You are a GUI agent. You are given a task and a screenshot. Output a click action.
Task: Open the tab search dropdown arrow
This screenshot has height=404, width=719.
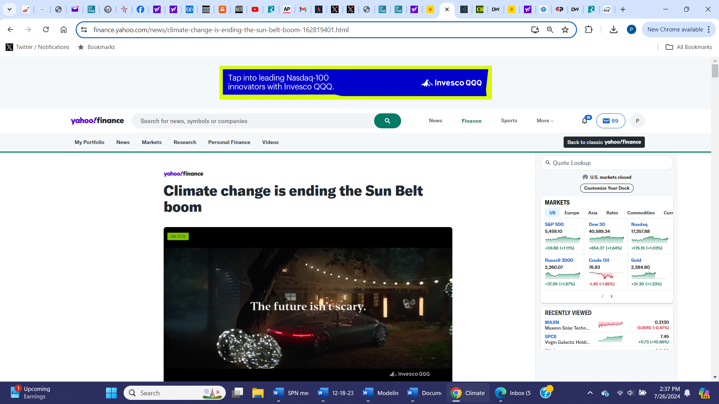point(9,9)
